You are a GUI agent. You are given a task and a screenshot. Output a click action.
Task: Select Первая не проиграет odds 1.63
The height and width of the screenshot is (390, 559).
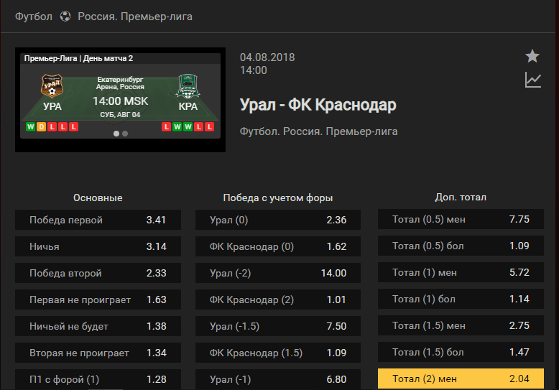coord(98,300)
